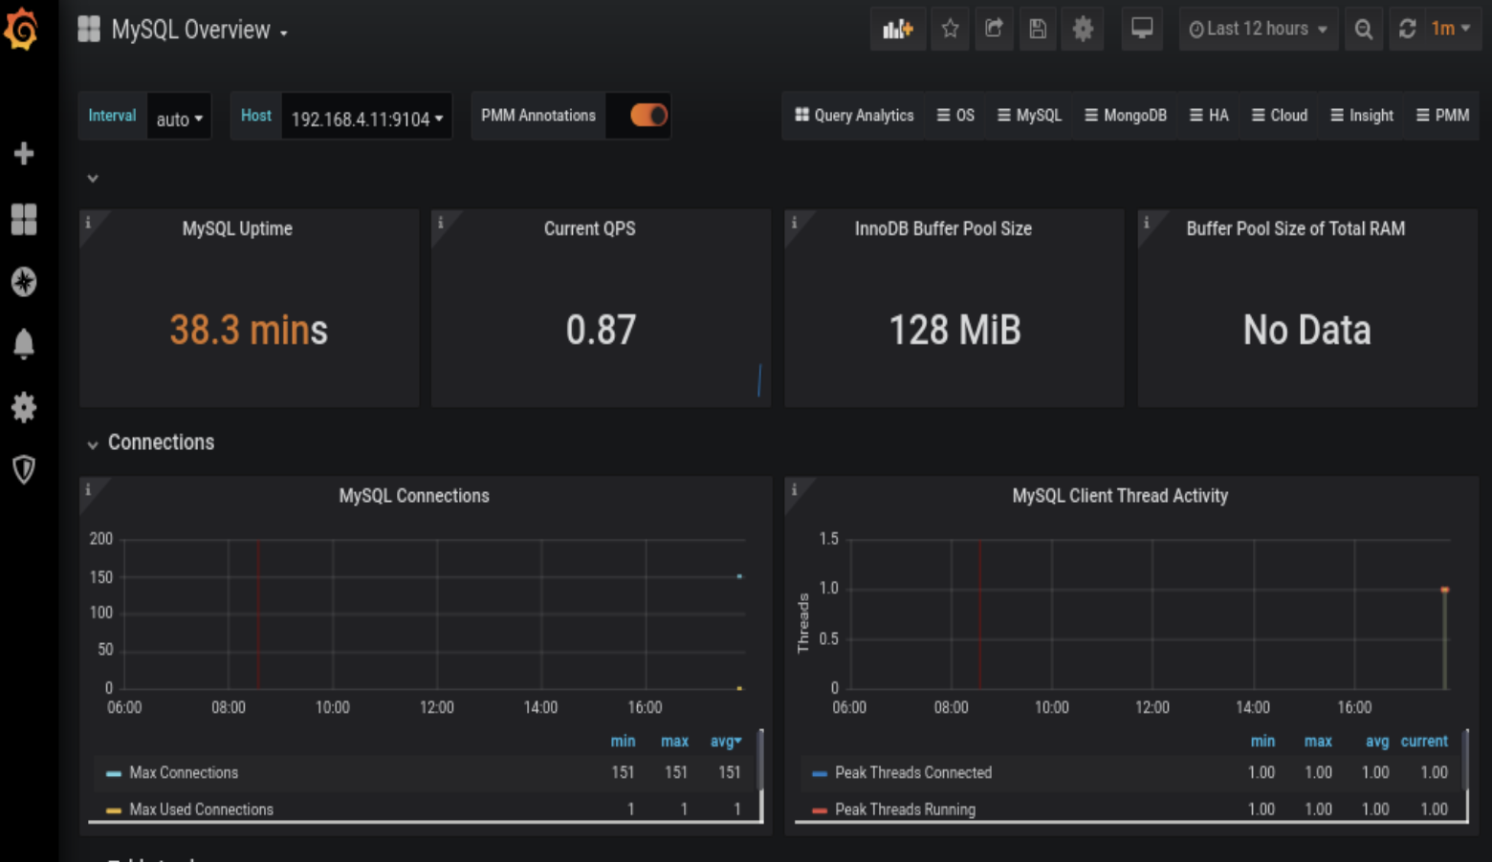Open the OS dashboards menu
1492x862 pixels.
point(955,116)
